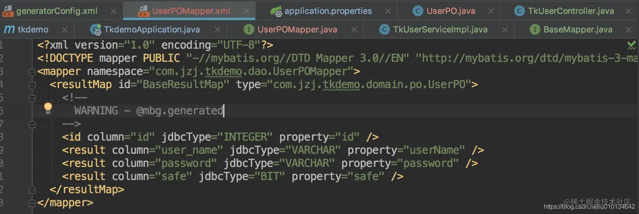
Task: Click the Spring leaf icon on the application.properties tab
Action: pos(276,11)
